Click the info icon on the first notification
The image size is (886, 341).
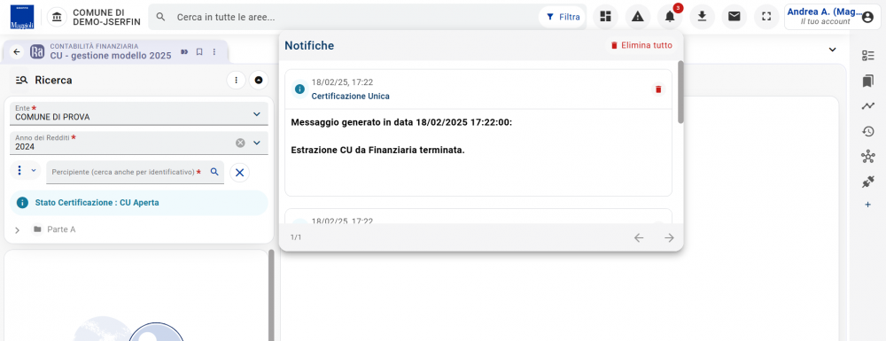pos(300,89)
